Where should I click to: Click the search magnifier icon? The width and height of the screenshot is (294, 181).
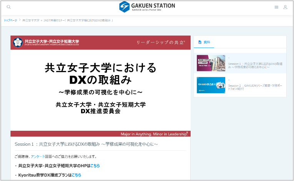pos(8,7)
